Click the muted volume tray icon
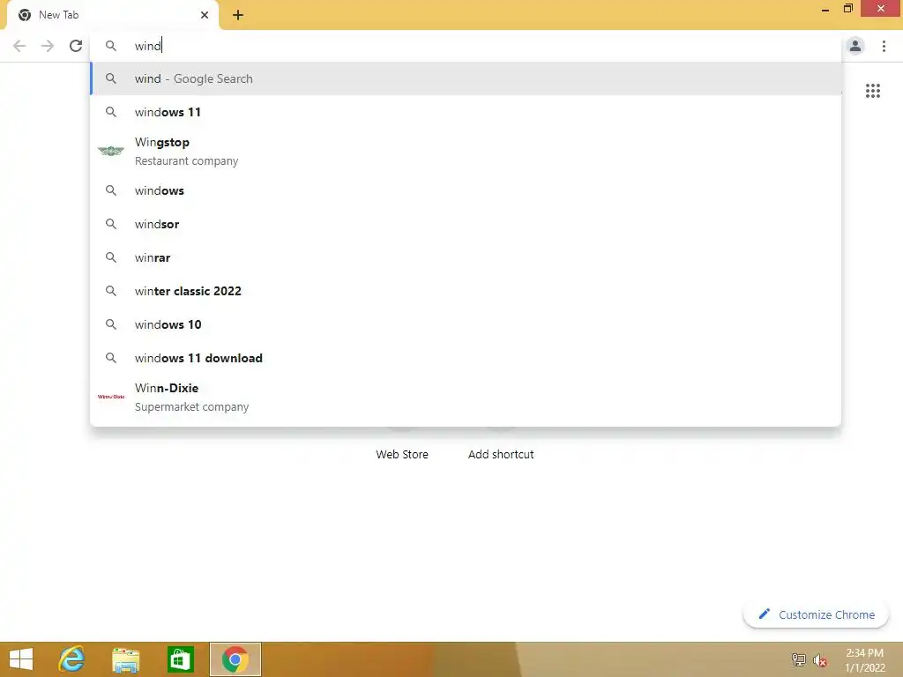 coord(819,659)
